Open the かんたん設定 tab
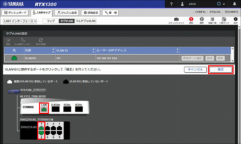The width and height of the screenshot is (241, 144). point(67,13)
